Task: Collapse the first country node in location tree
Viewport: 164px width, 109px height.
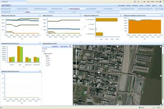Action: [43, 49]
